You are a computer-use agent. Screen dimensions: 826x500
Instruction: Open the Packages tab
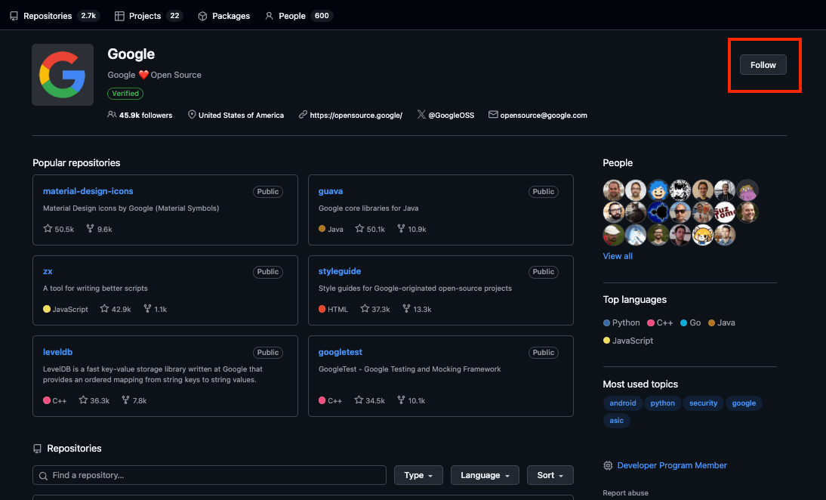[224, 16]
